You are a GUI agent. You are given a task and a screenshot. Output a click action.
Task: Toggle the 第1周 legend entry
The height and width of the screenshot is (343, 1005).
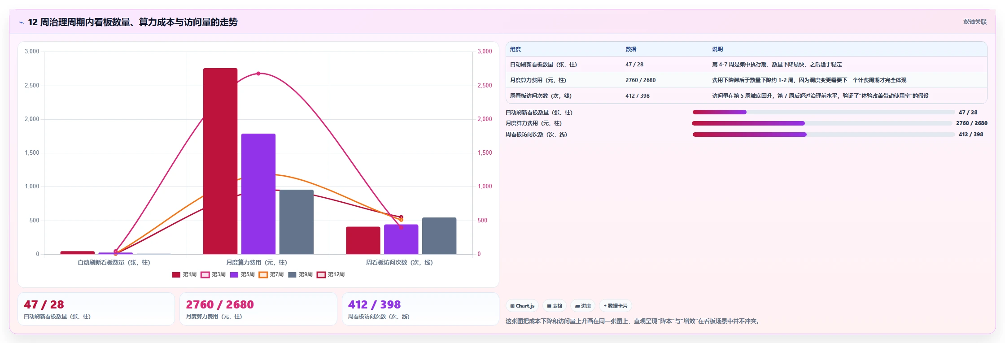coord(184,274)
